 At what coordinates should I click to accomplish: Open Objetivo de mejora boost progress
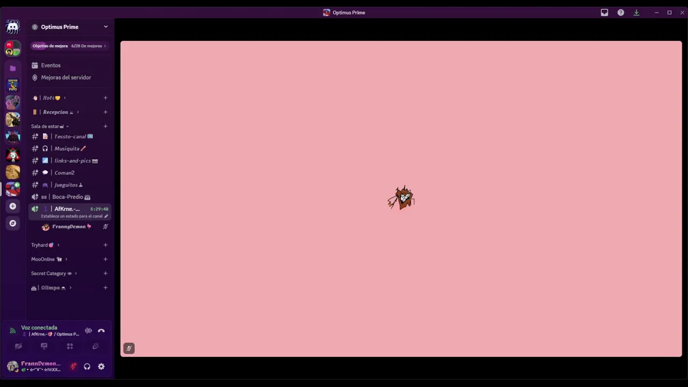69,46
